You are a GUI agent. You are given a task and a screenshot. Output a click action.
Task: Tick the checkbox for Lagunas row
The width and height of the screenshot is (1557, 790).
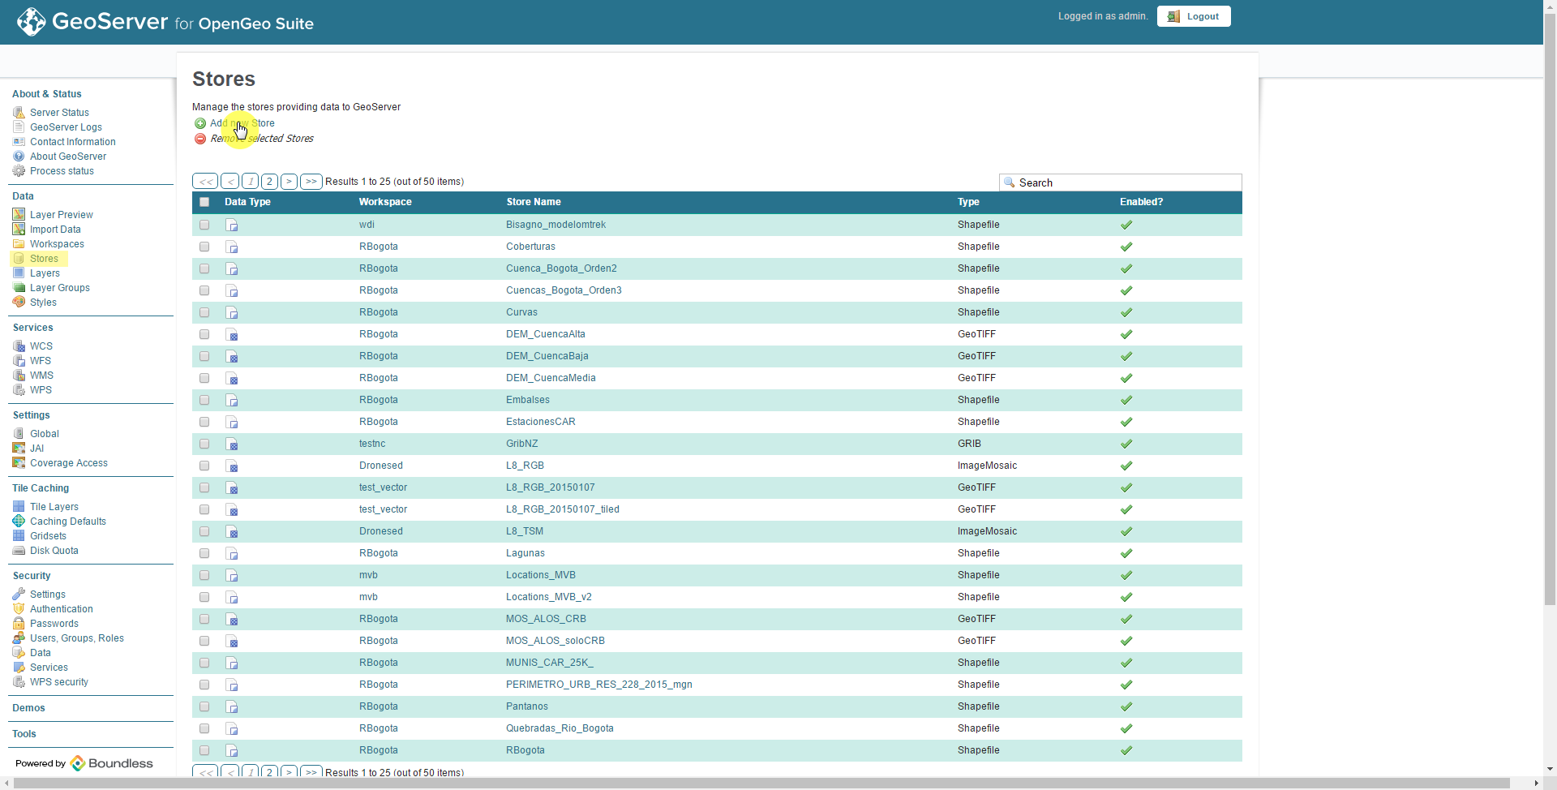(204, 553)
